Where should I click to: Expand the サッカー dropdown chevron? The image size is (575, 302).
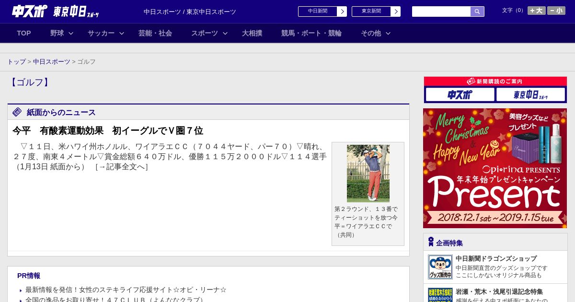pyautogui.click(x=122, y=34)
